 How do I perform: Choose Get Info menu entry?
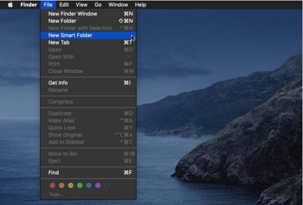pyautogui.click(x=58, y=83)
